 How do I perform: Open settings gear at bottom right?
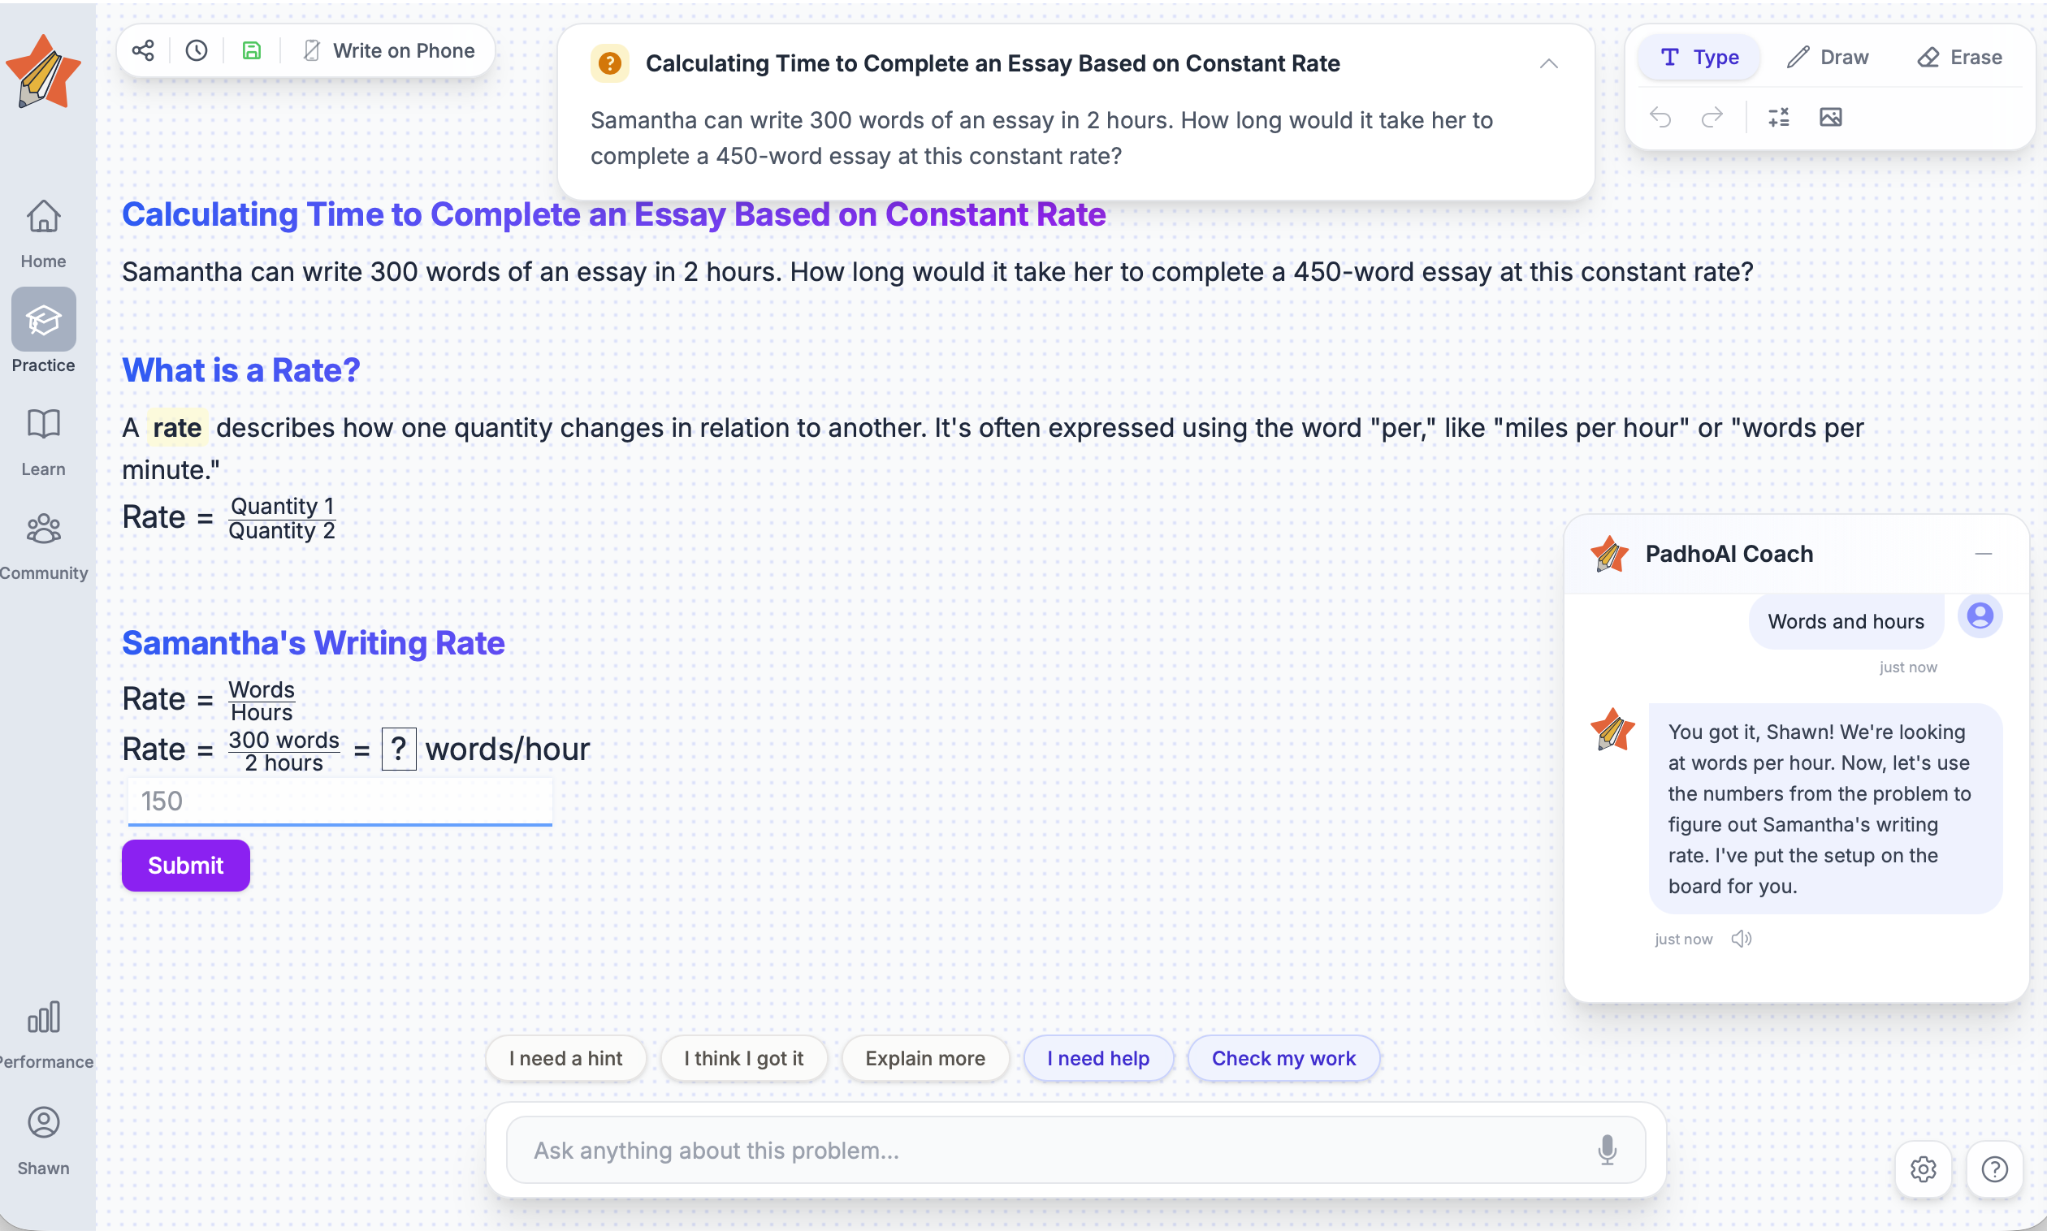(x=1924, y=1168)
